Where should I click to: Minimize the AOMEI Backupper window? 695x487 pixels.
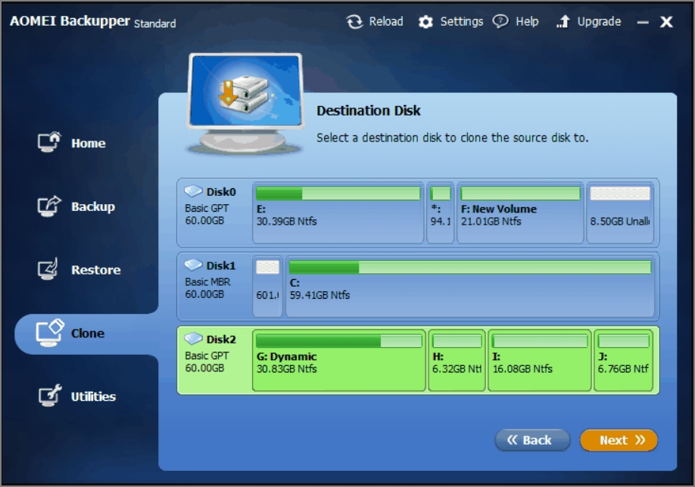click(643, 22)
